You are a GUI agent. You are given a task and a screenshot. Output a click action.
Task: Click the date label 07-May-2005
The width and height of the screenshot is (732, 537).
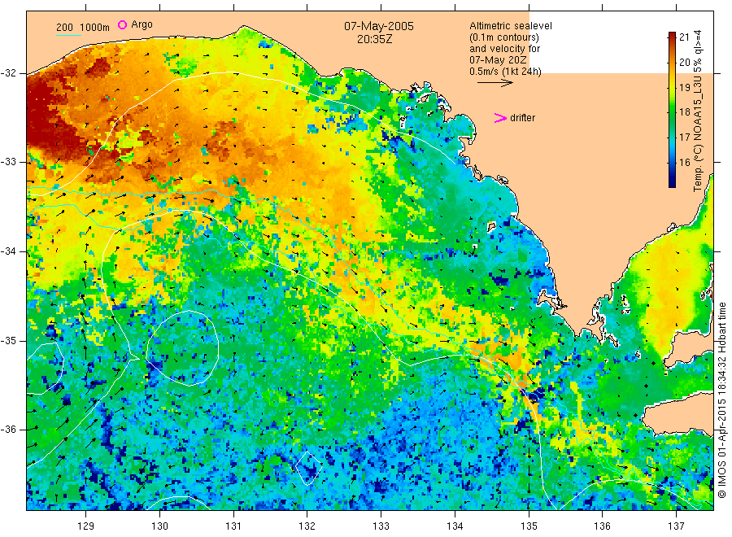coord(378,26)
